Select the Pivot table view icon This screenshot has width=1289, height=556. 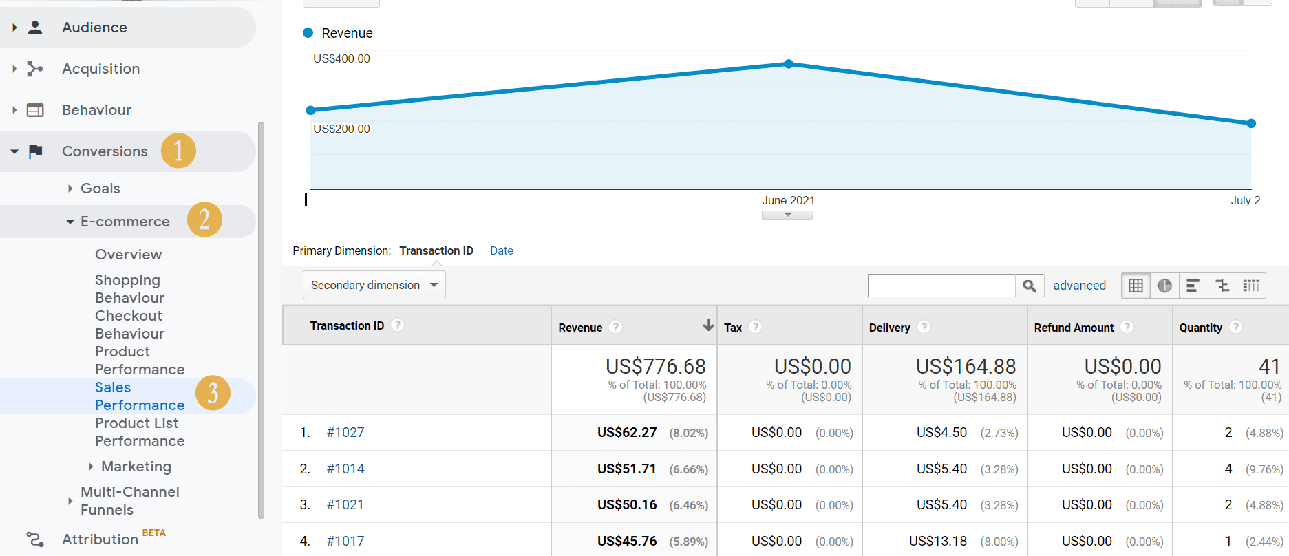pos(1251,286)
